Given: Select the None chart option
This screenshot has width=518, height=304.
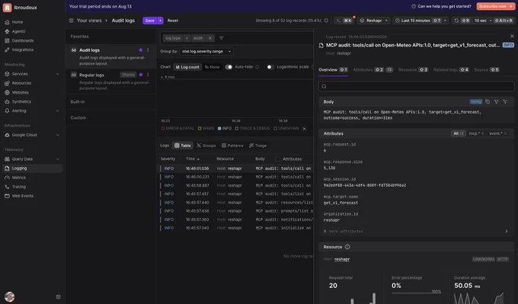Looking at the screenshot, I should [212, 67].
